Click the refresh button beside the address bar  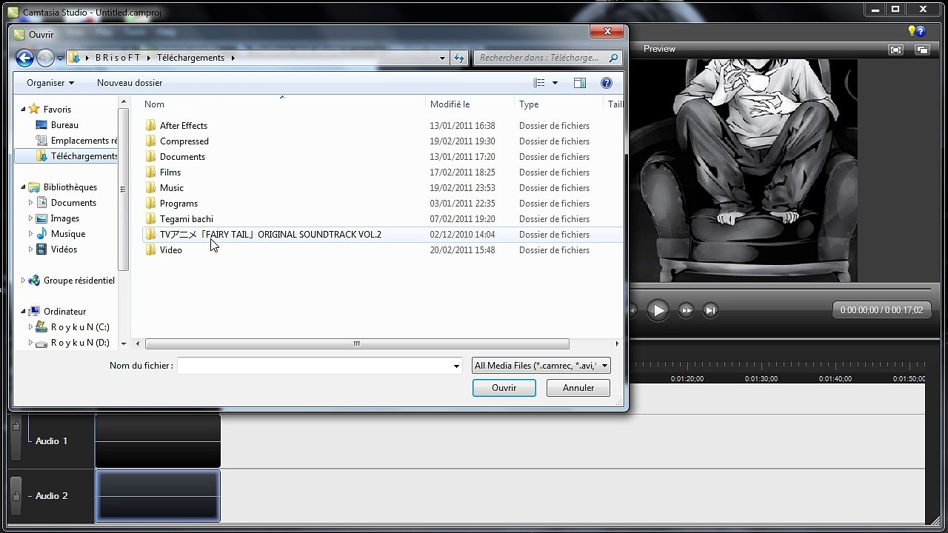pyautogui.click(x=459, y=58)
